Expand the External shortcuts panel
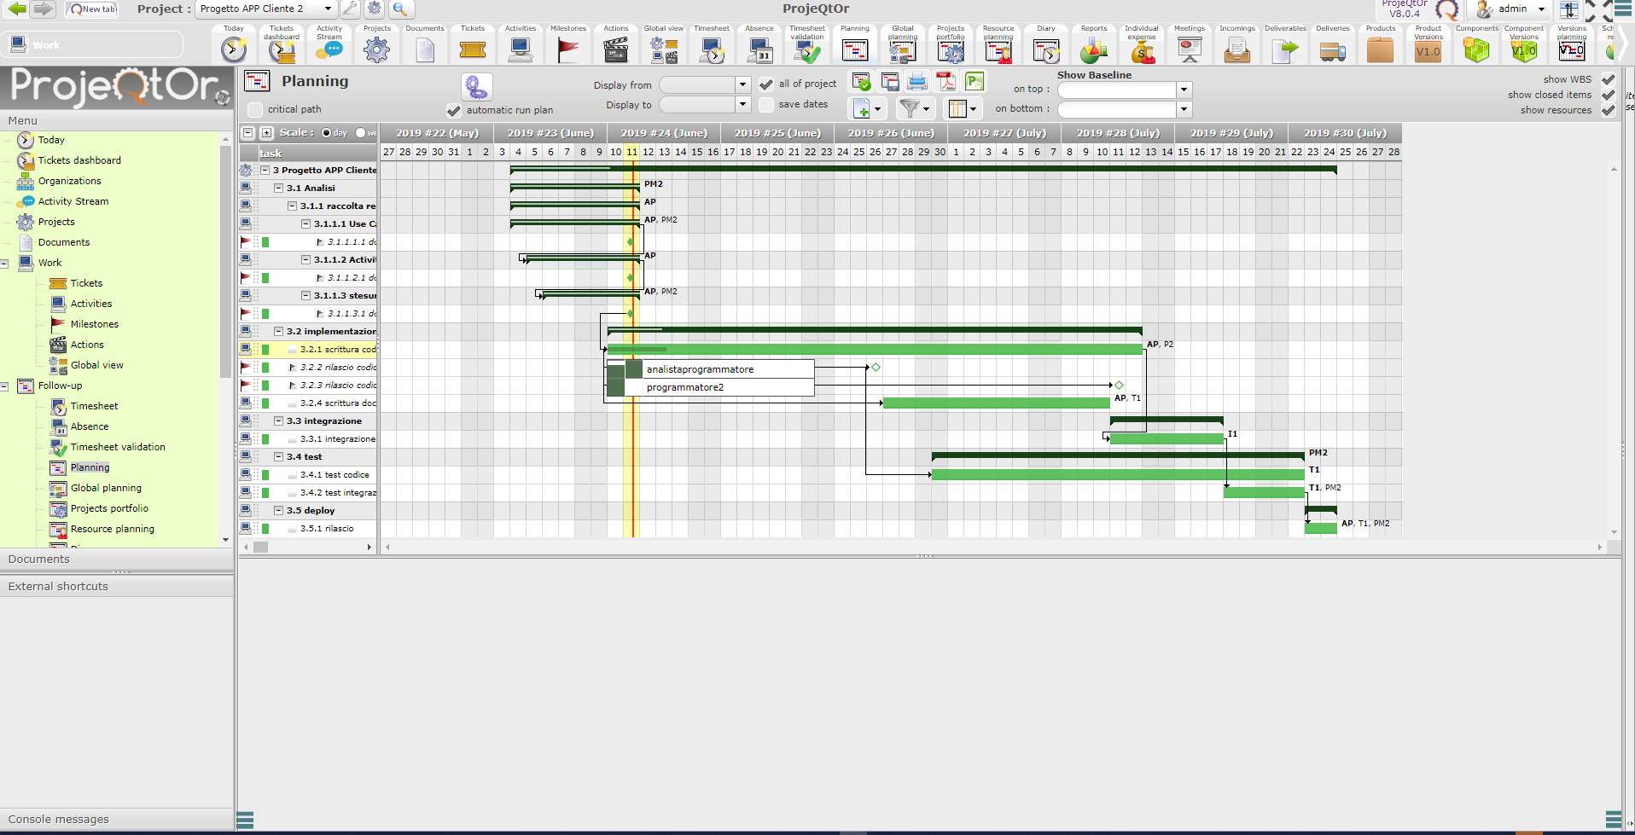 [x=58, y=587]
